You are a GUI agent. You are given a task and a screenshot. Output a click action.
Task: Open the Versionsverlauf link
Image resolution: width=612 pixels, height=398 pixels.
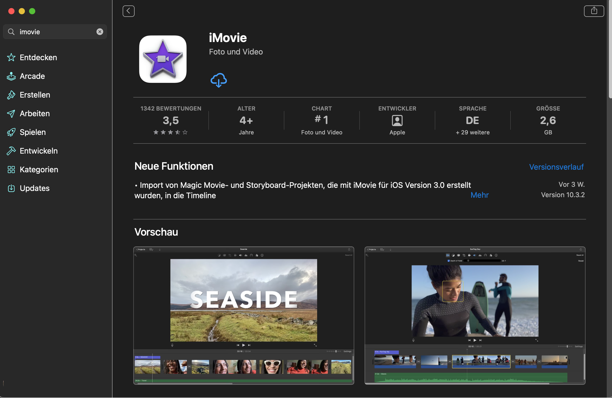(x=556, y=167)
